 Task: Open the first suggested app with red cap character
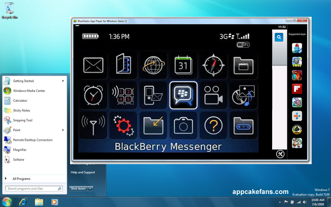click(297, 48)
